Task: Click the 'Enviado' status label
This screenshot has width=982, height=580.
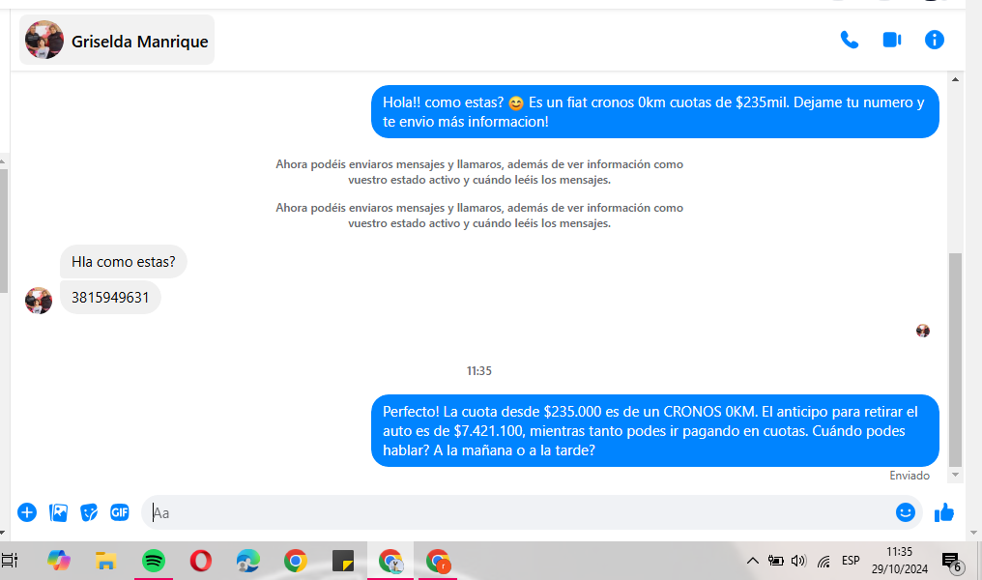Action: click(910, 476)
